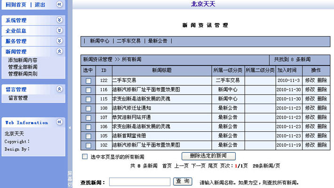Click the sidebar splitter arrow handle
This screenshot has width=334, height=188.
(70, 128)
